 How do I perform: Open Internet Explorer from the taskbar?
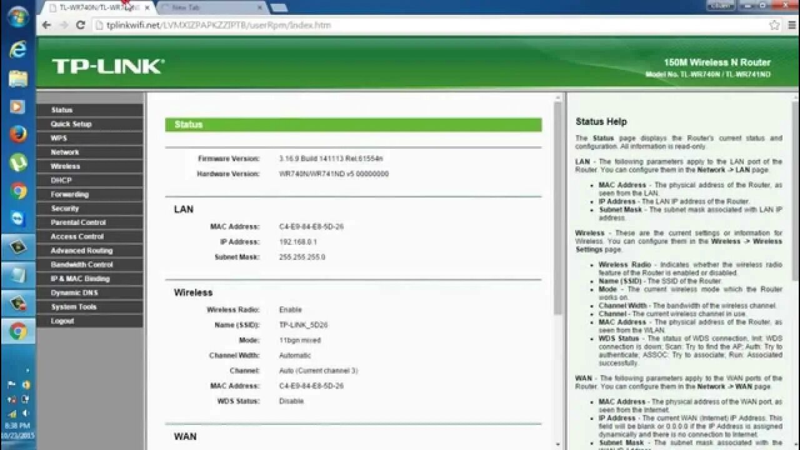[x=18, y=49]
